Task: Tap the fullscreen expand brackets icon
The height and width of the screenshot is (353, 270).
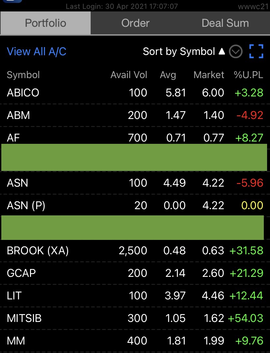Action: click(256, 51)
